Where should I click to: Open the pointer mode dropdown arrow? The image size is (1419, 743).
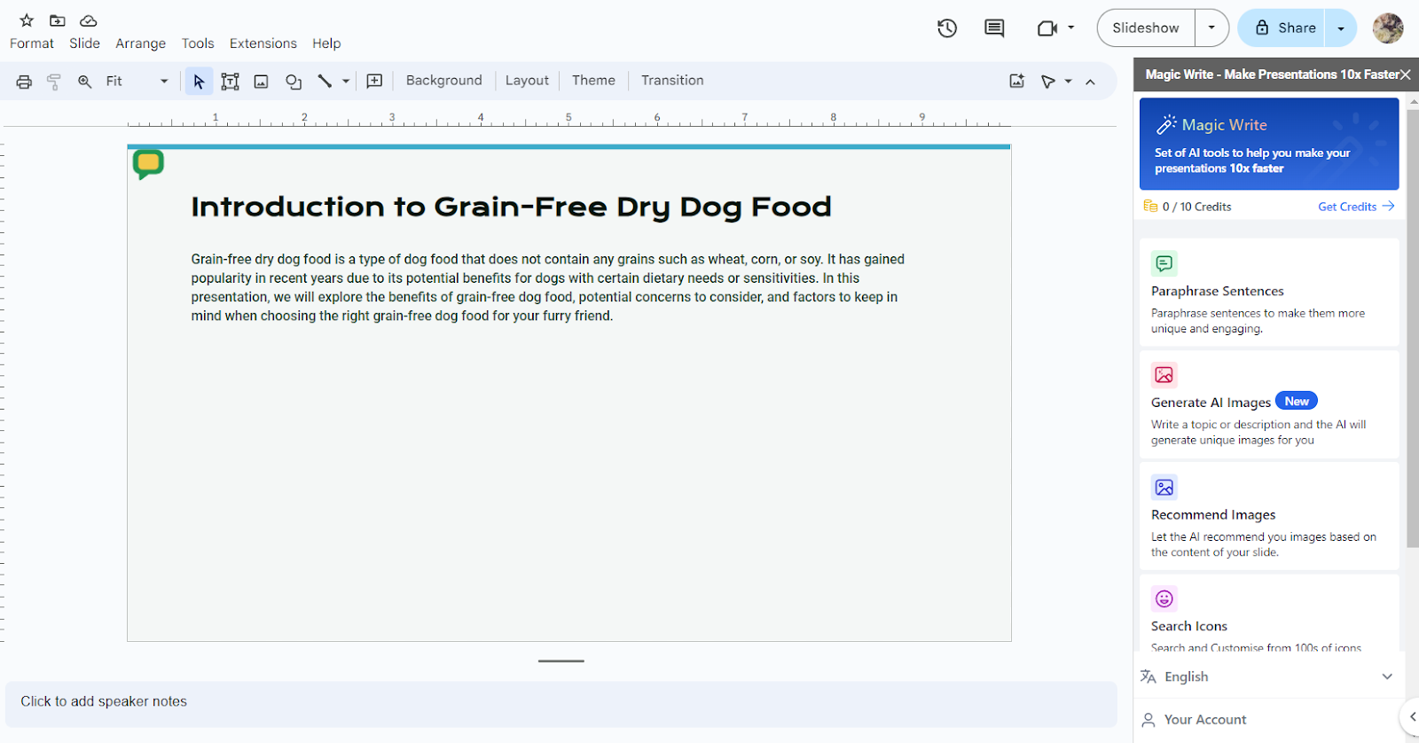pyautogui.click(x=1068, y=82)
